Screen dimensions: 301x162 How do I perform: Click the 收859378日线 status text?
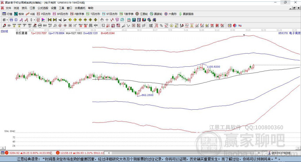281,153
